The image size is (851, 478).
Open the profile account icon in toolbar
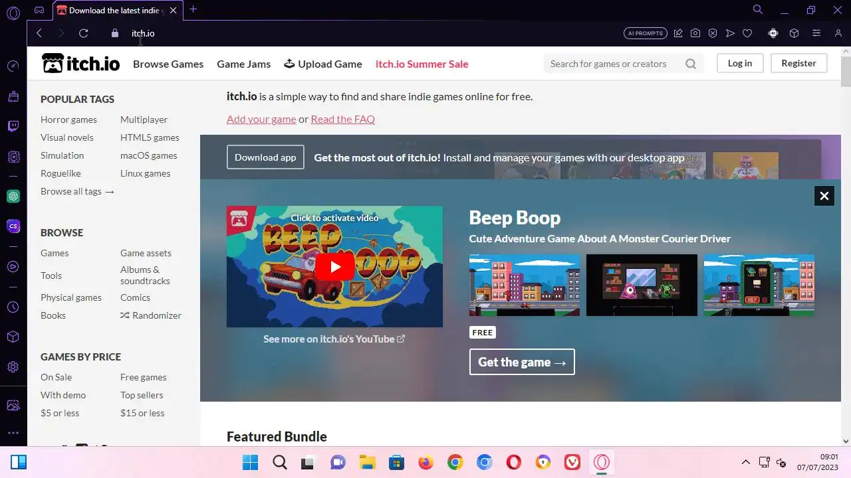pyautogui.click(x=838, y=33)
